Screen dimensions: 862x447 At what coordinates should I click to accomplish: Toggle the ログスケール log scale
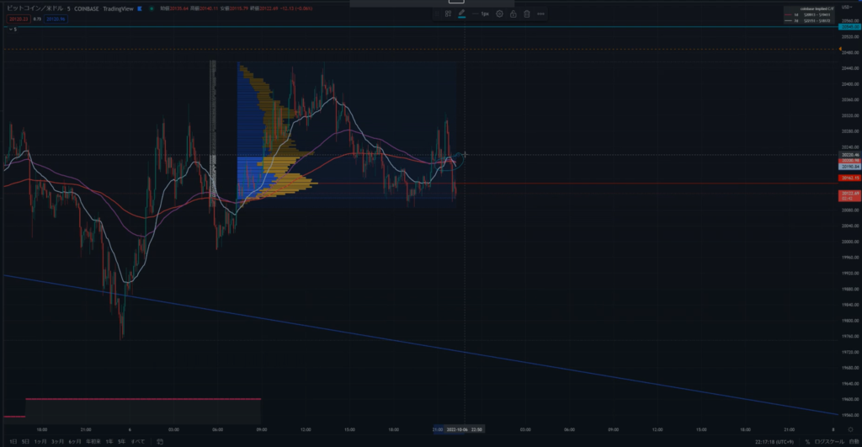pyautogui.click(x=829, y=441)
